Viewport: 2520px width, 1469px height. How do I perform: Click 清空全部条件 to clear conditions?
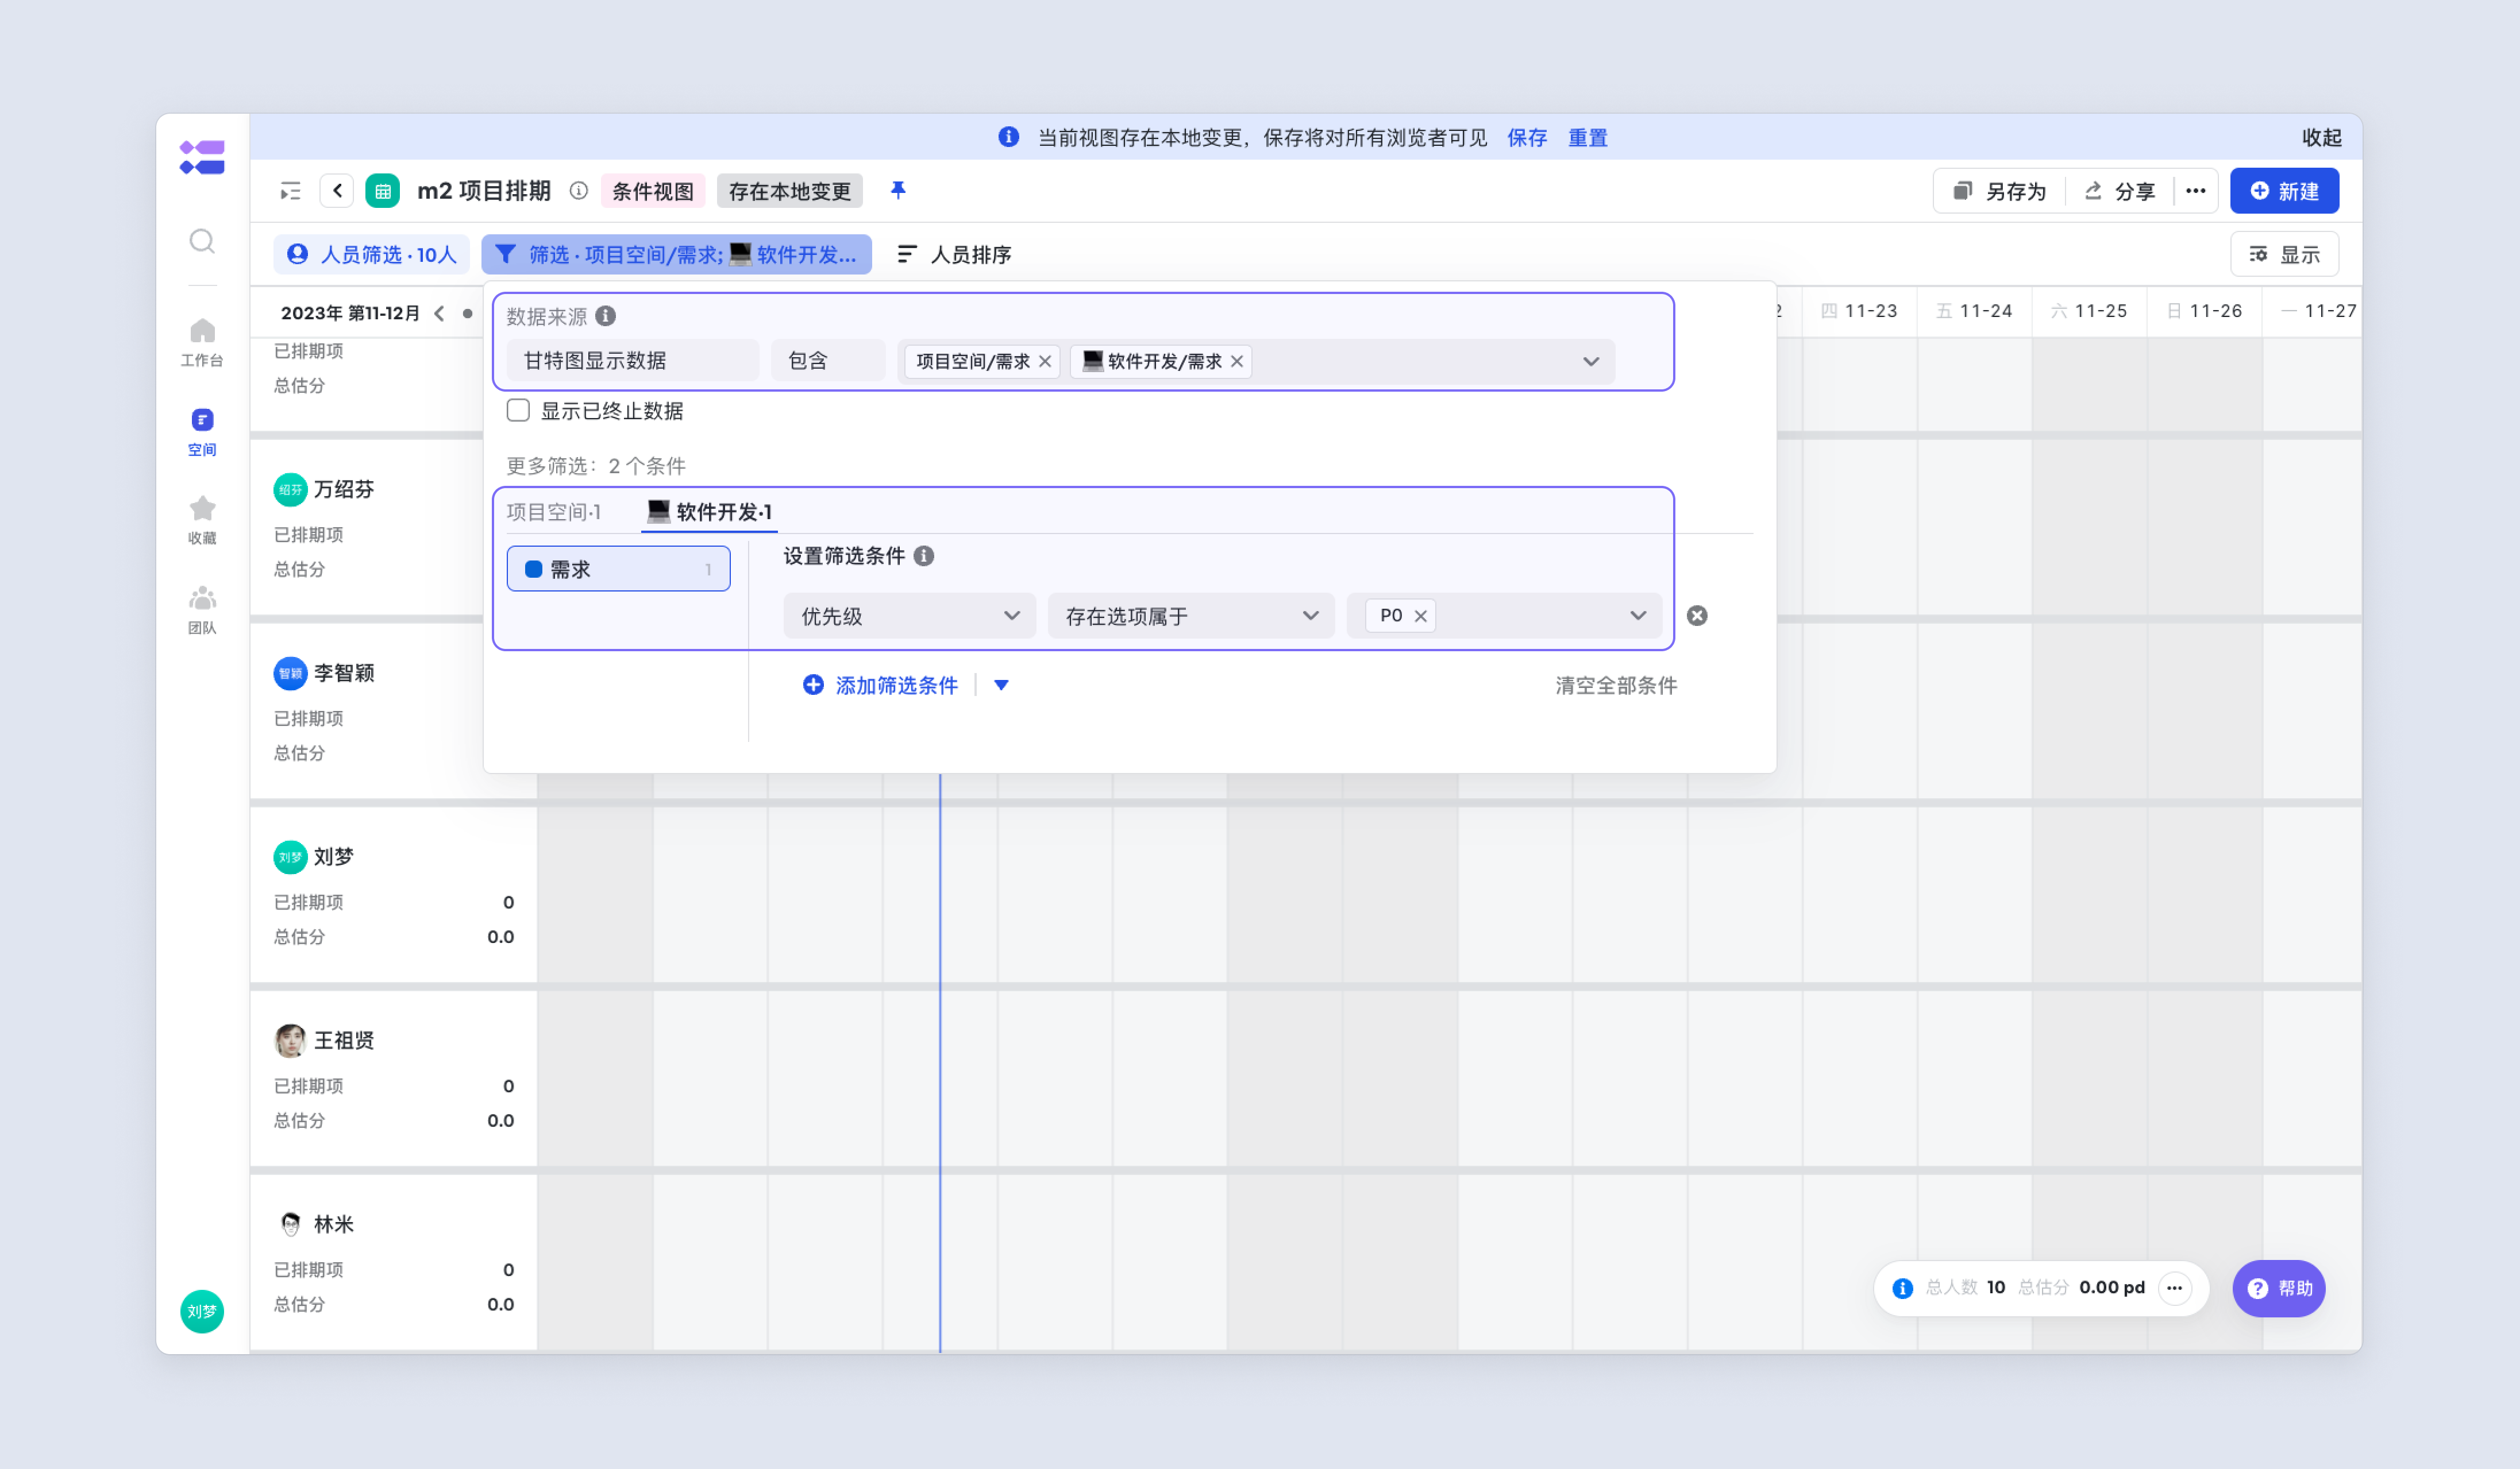[1616, 686]
